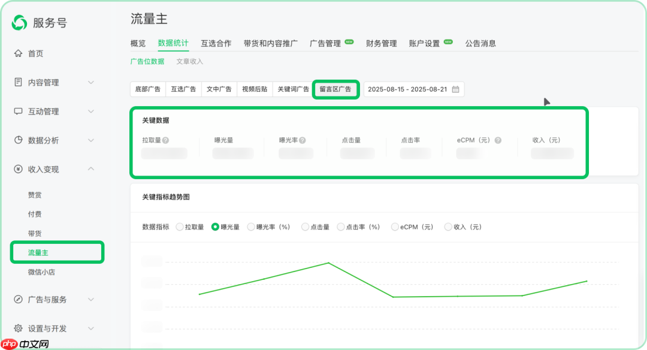Viewport: 647px width, 350px height.
Task: Click the 设置与开发 sidebar icon
Action: click(19, 328)
